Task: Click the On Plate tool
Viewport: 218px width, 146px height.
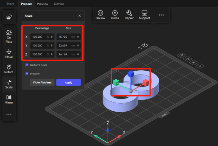Action: [9, 36]
